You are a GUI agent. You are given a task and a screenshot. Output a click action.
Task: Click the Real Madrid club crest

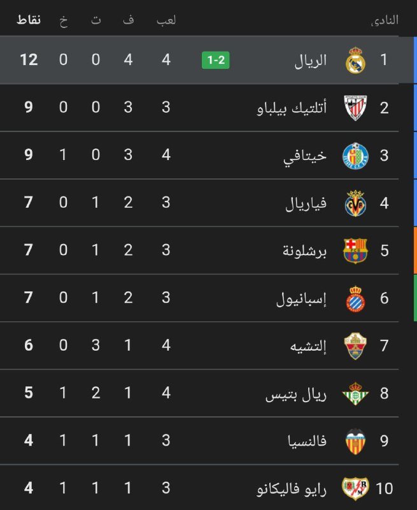(355, 61)
